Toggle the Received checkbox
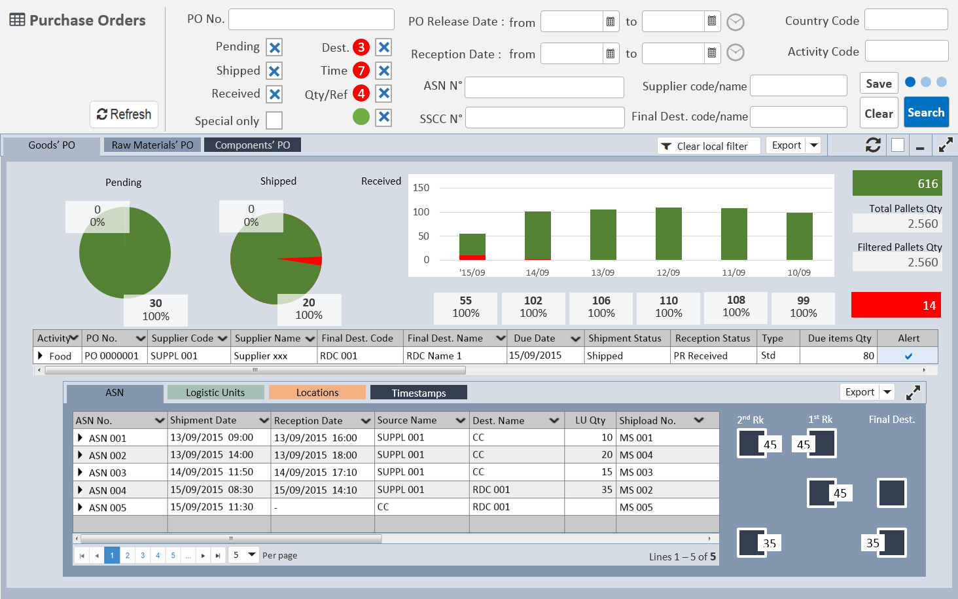 275,94
